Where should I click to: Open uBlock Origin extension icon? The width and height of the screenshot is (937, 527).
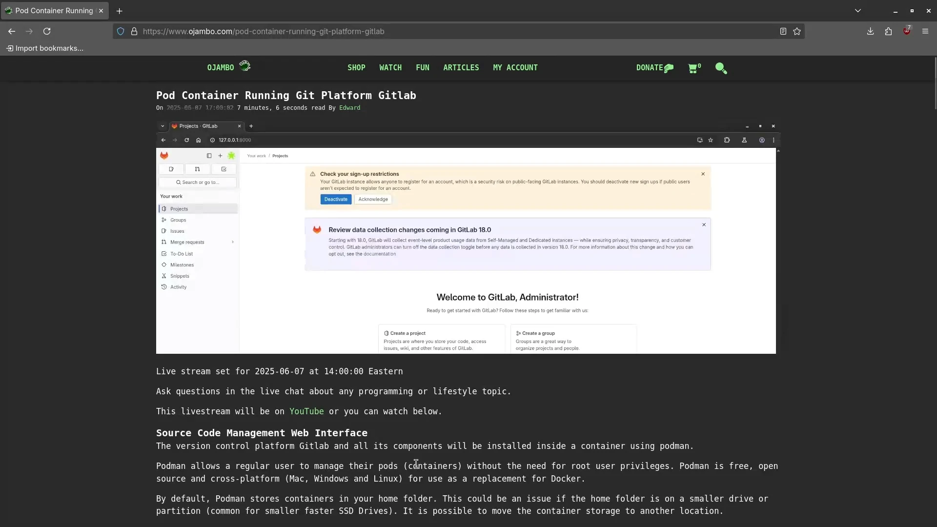[907, 31]
